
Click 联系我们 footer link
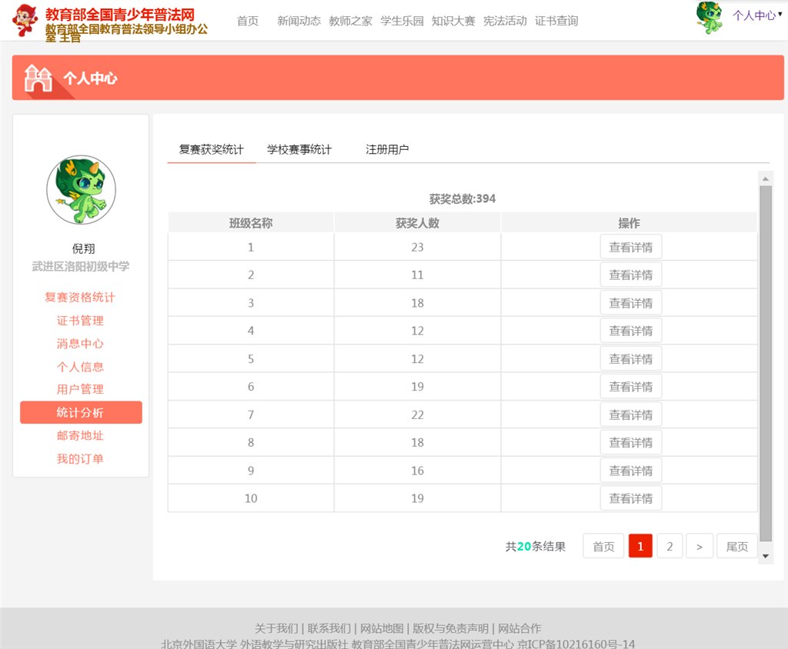coord(329,628)
